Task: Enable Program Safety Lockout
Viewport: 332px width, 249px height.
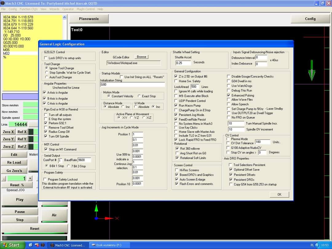Action: tap(45, 179)
